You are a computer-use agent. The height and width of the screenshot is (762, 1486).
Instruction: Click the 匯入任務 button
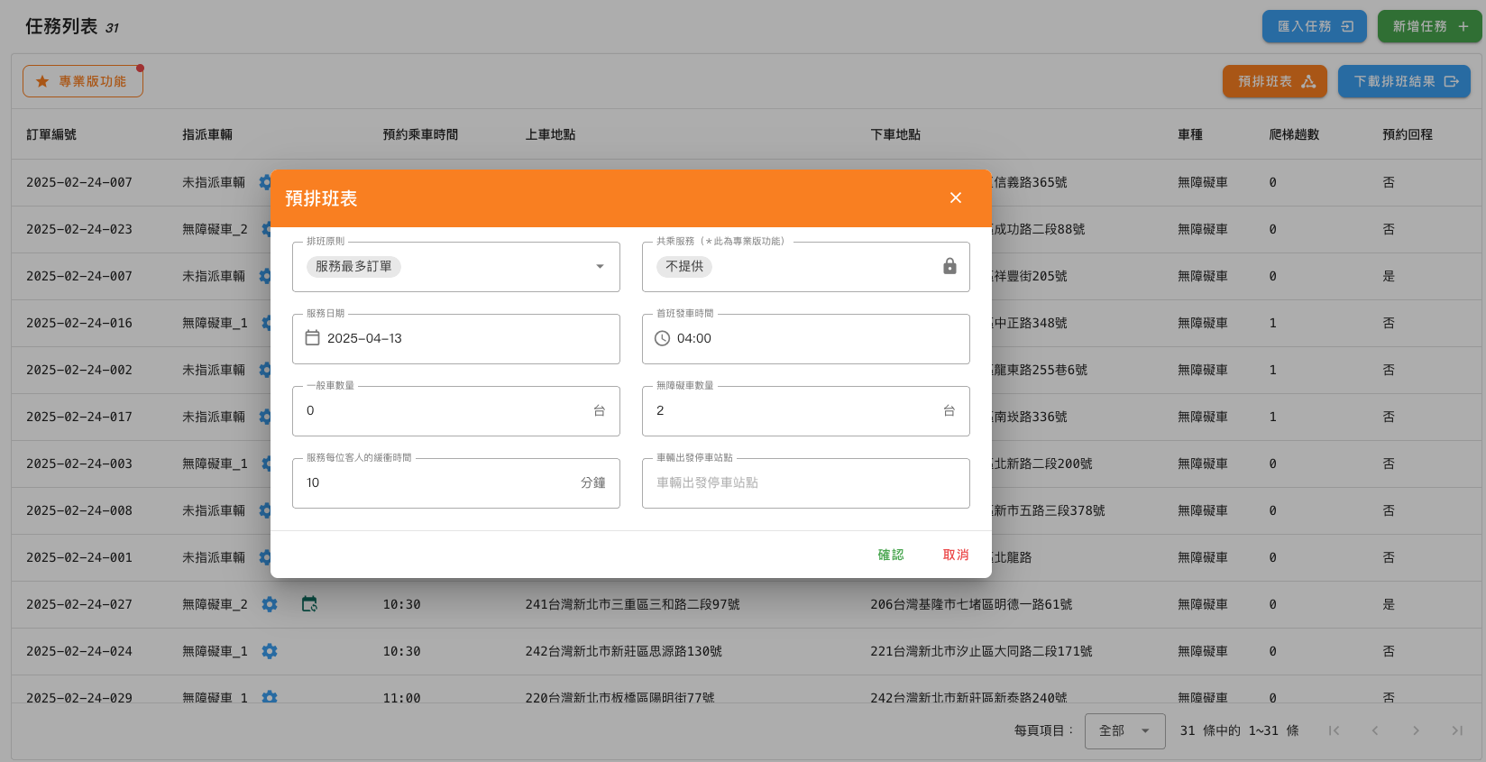[1315, 26]
